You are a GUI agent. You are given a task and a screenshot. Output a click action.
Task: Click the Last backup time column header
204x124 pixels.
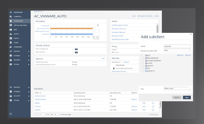79,93
